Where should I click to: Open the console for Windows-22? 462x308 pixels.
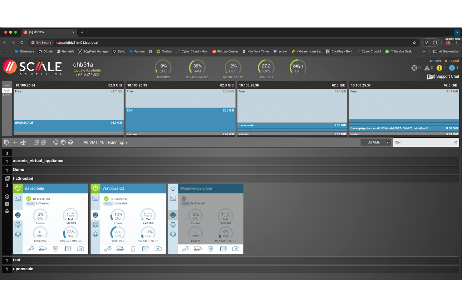point(95,198)
